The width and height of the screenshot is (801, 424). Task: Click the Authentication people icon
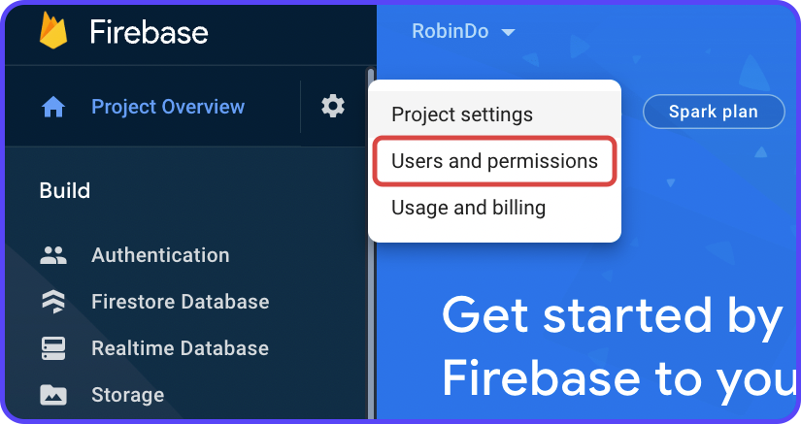click(53, 255)
